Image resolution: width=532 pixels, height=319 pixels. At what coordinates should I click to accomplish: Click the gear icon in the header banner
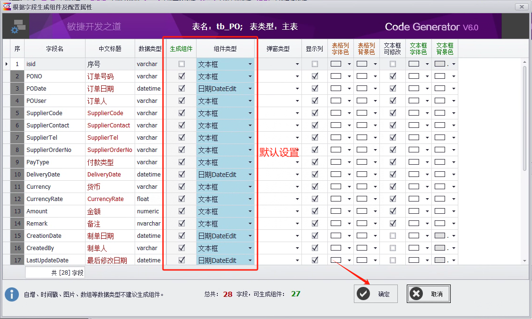tap(14, 30)
